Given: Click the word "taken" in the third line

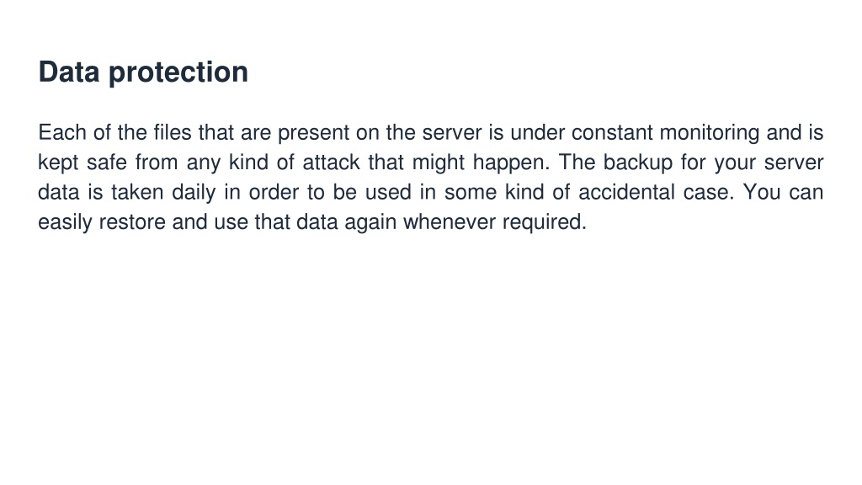Looking at the screenshot, I should 137,192.
